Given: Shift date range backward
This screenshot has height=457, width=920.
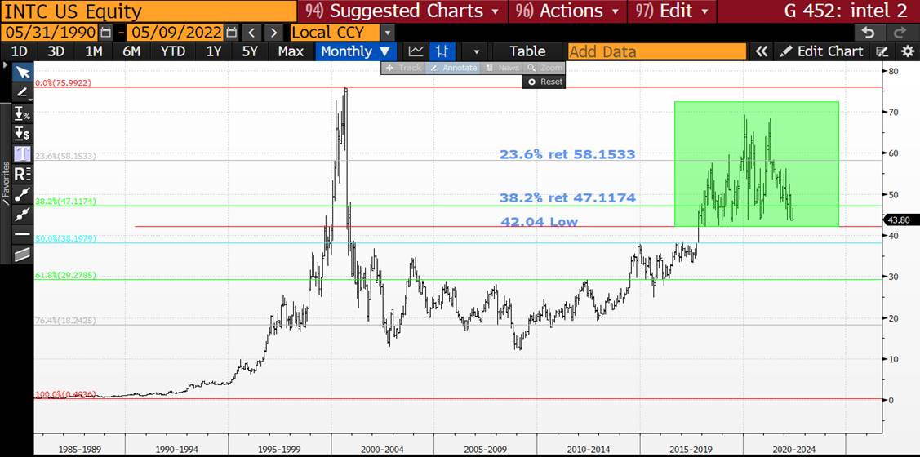Looking at the screenshot, I should 251,33.
